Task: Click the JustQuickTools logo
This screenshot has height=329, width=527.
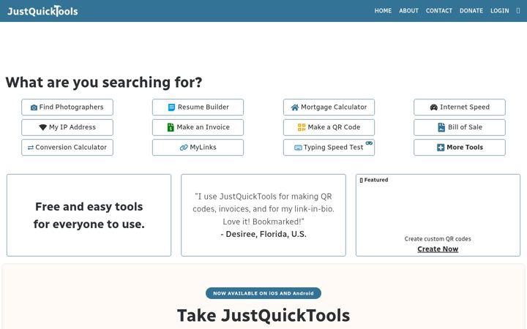Action: coord(42,11)
